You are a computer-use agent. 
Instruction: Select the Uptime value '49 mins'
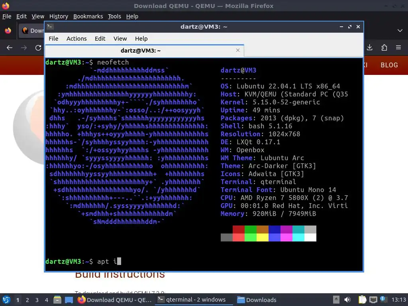coord(266,110)
